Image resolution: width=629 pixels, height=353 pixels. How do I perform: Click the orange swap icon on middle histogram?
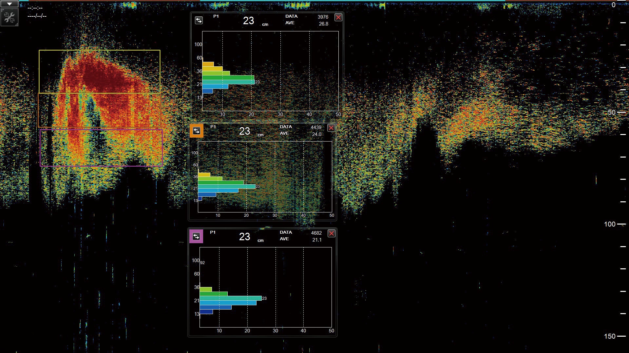click(x=196, y=131)
